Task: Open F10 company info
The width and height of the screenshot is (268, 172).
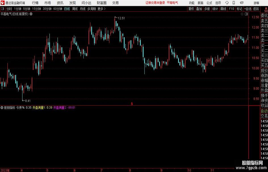Action: coord(231,9)
